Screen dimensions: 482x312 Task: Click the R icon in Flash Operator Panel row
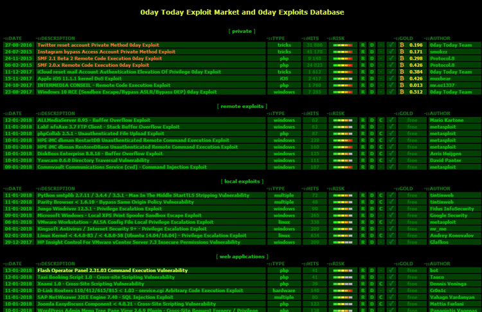(x=362, y=270)
